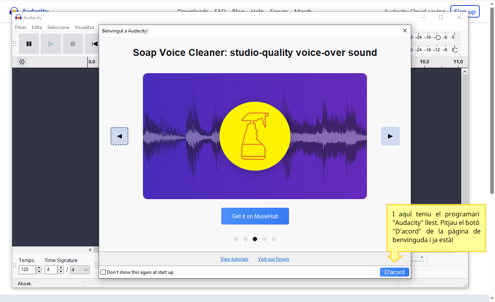Decrease tempo with the down spinner arrow
The width and height of the screenshot is (495, 302).
tap(39, 272)
